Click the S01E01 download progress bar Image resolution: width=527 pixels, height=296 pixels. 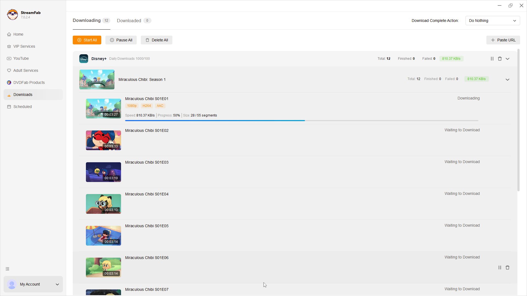302,121
